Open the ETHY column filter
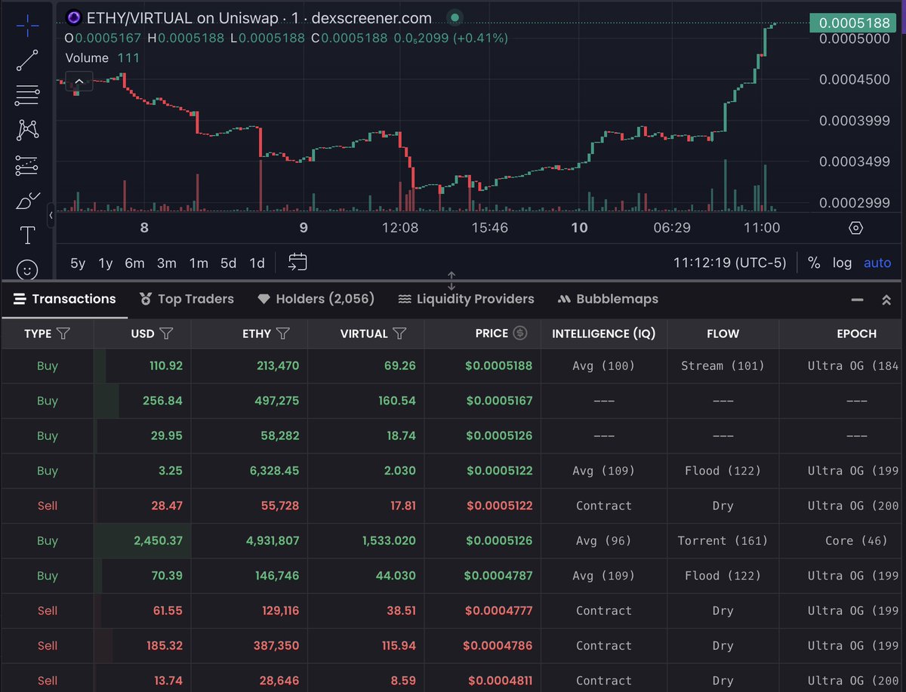The image size is (906, 692). [x=283, y=334]
